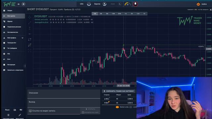212x119 pixels.
Task: Click Сохранить график как картинку button
Action: (x=119, y=91)
